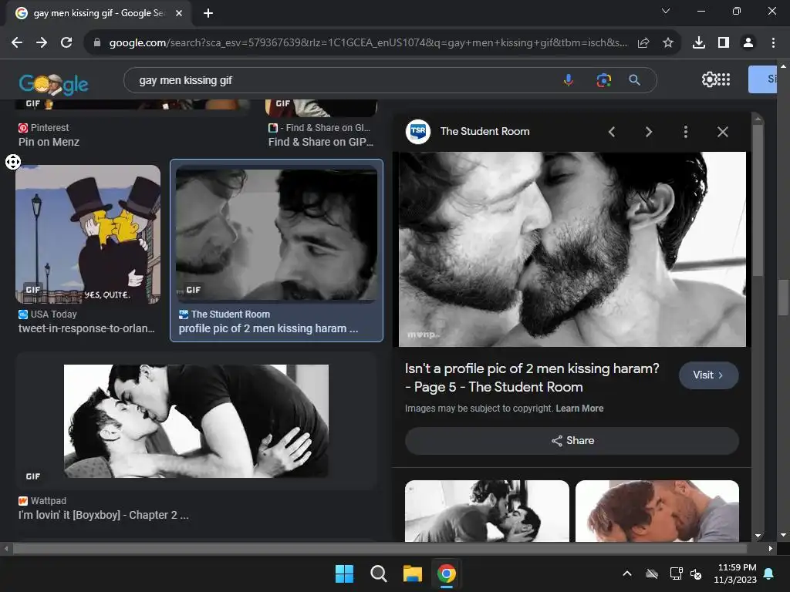Toggle Chrome side panel
The height and width of the screenshot is (592, 790).
[724, 43]
